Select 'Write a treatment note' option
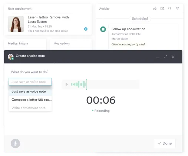The image size is (188, 156). [x=30, y=108]
